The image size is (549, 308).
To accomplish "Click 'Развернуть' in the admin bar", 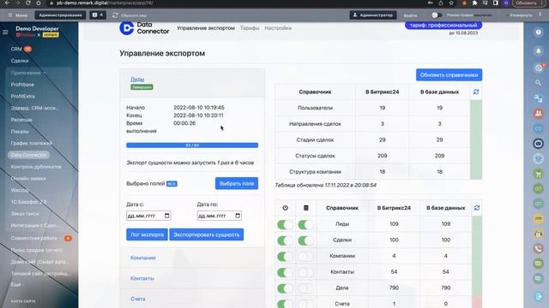I will coord(519,15).
